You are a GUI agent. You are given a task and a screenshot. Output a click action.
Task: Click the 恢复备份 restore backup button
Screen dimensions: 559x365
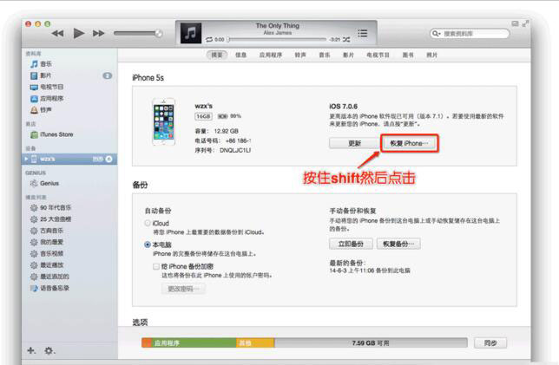tap(398, 244)
